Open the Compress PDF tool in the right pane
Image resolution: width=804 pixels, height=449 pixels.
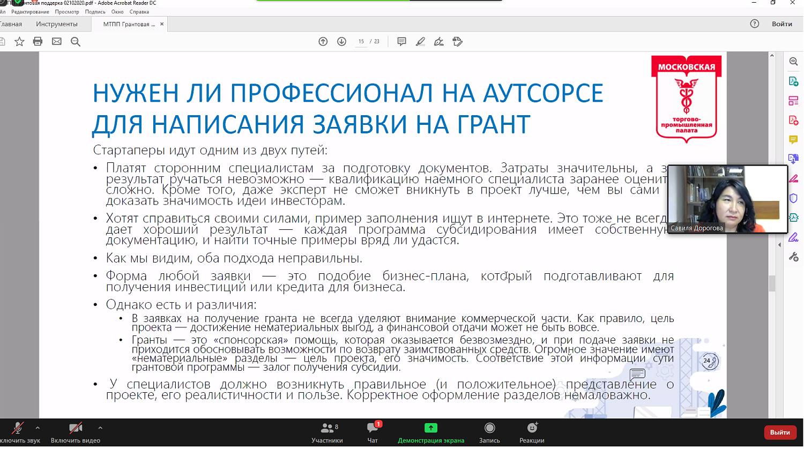click(x=793, y=218)
